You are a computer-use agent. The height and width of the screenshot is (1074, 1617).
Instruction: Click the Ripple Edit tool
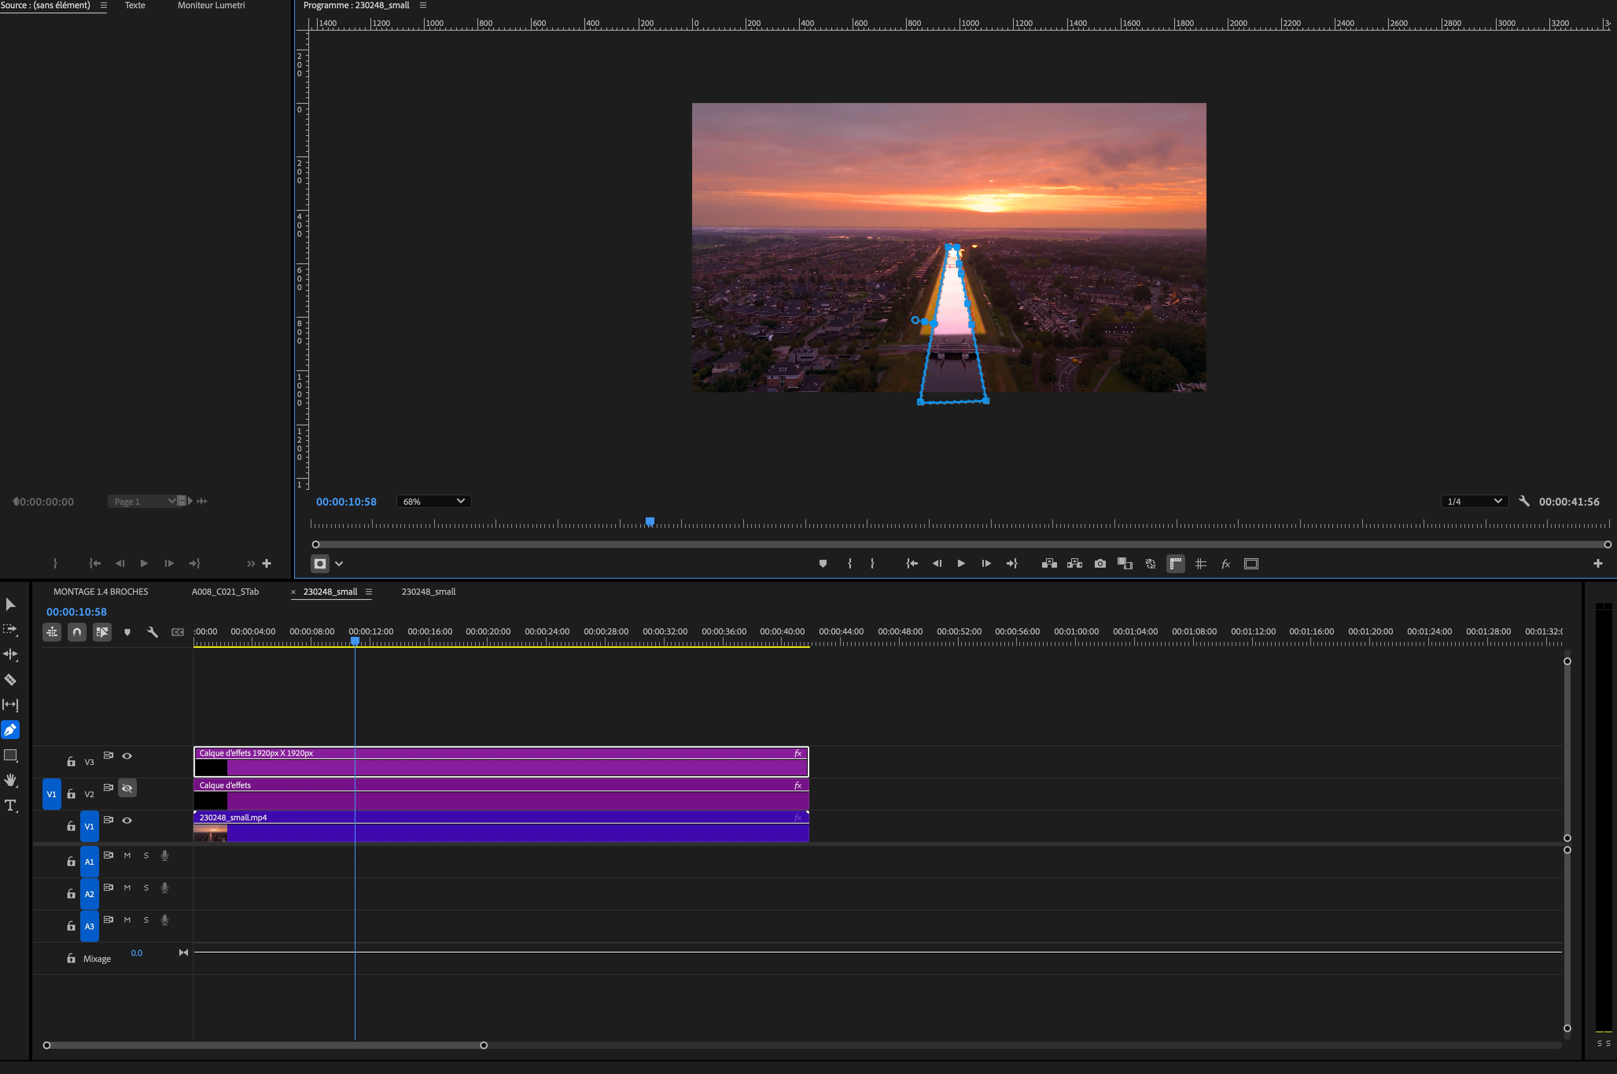10,654
